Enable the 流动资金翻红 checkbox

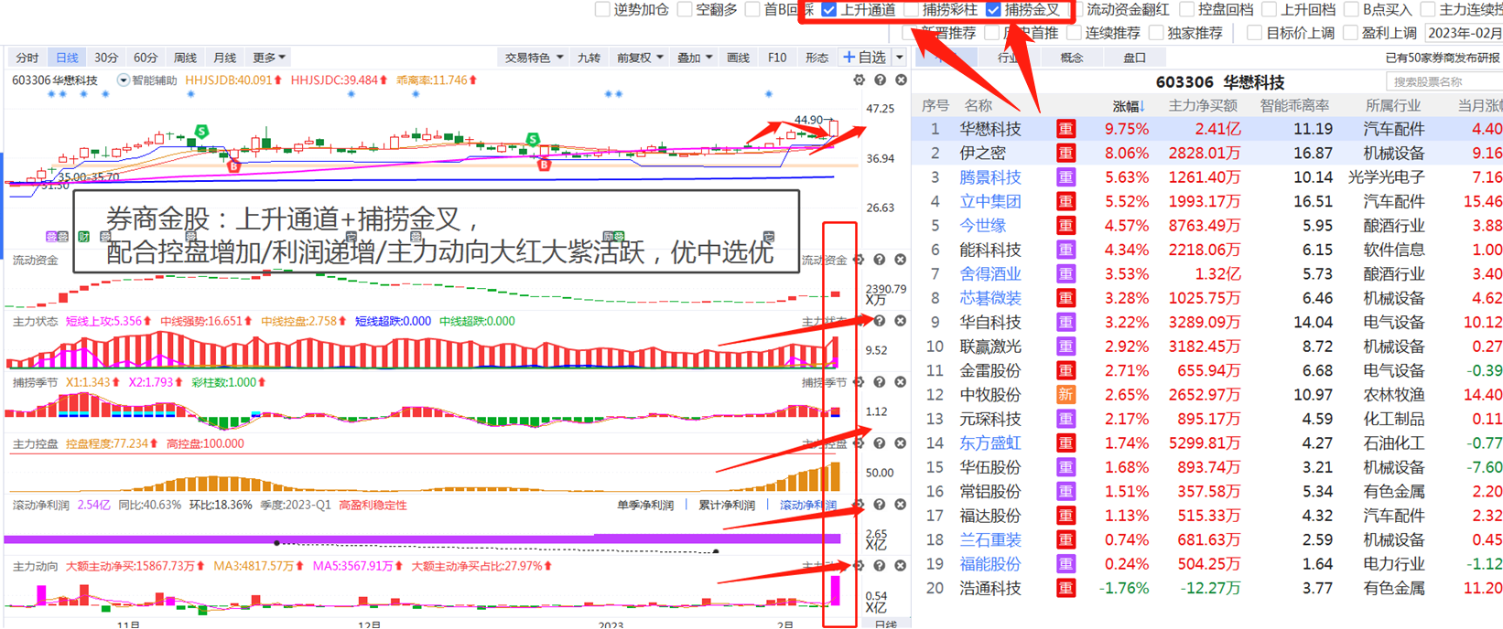(1076, 9)
